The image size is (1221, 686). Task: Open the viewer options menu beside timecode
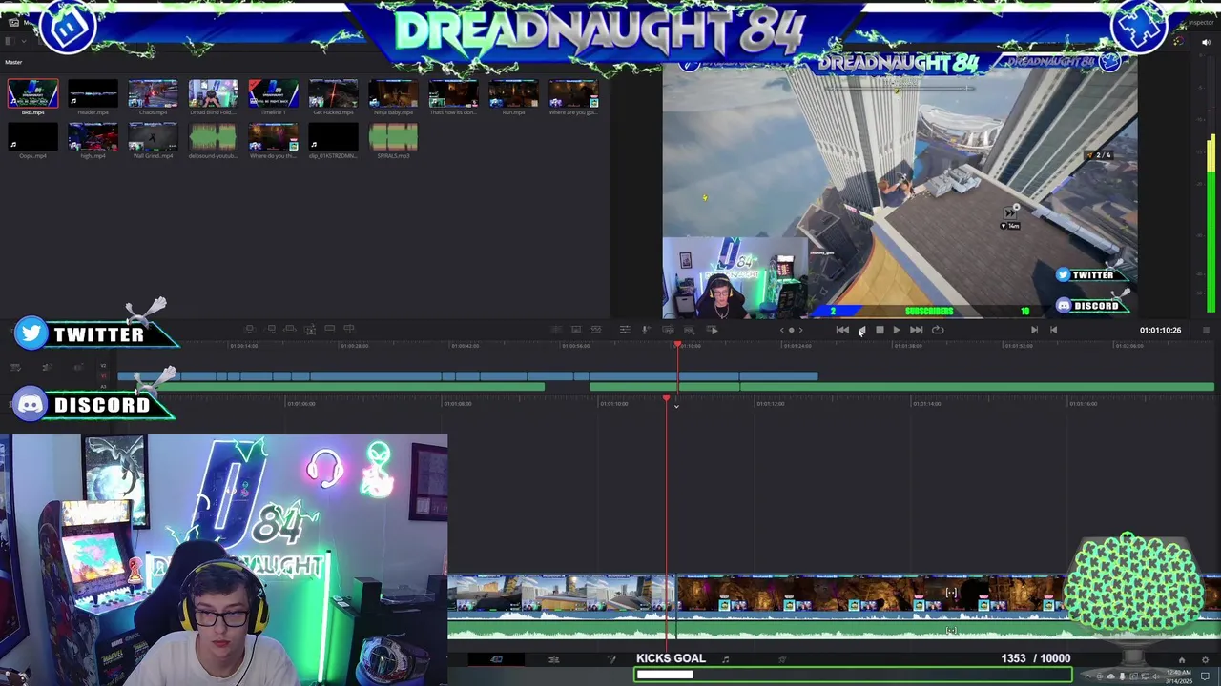[1206, 330]
